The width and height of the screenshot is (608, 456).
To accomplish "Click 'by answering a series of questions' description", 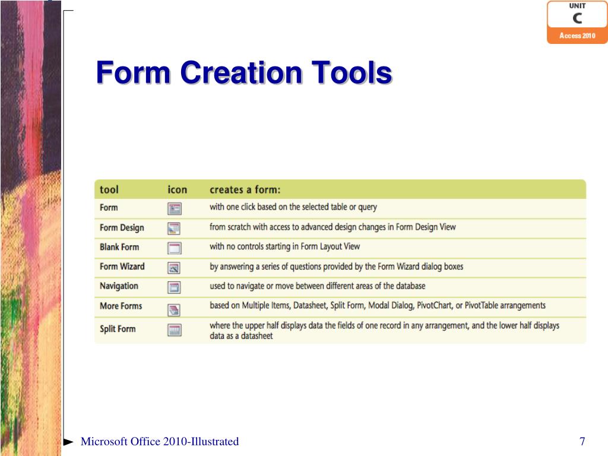I will tap(336, 267).
